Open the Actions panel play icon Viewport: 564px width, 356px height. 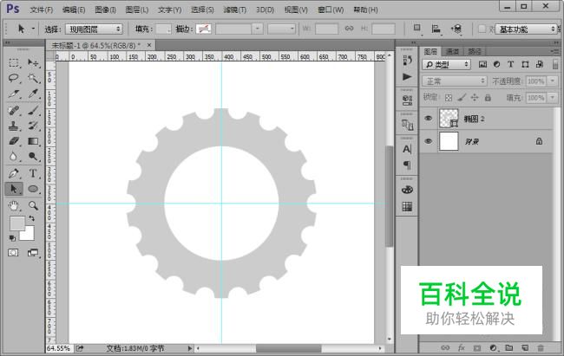(407, 77)
